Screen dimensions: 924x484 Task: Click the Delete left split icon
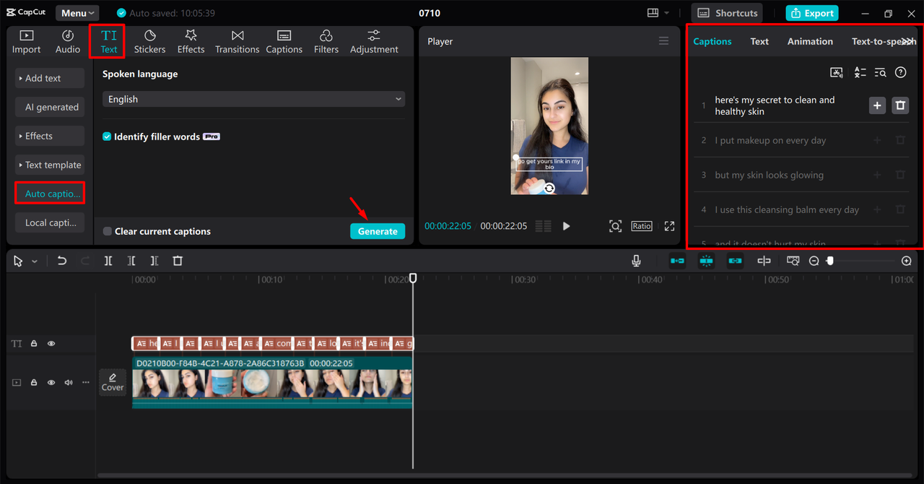[131, 261]
